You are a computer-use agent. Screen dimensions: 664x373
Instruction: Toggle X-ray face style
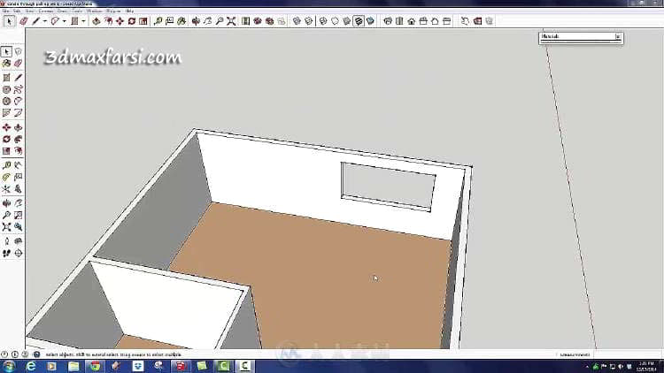click(297, 20)
